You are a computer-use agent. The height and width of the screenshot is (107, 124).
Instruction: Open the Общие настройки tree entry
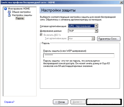21,12
